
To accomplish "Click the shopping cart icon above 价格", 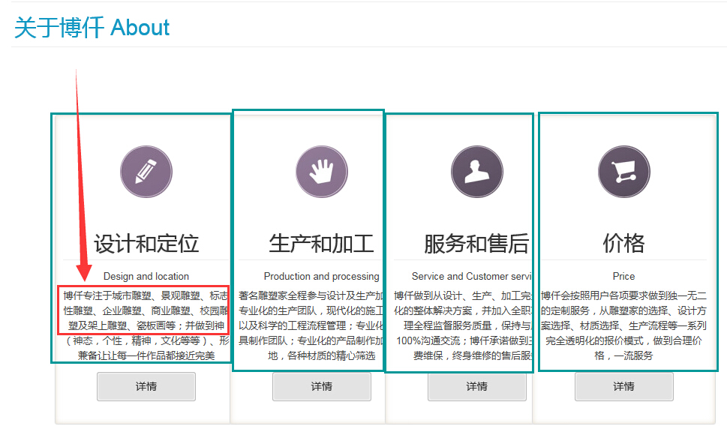I will pyautogui.click(x=624, y=171).
